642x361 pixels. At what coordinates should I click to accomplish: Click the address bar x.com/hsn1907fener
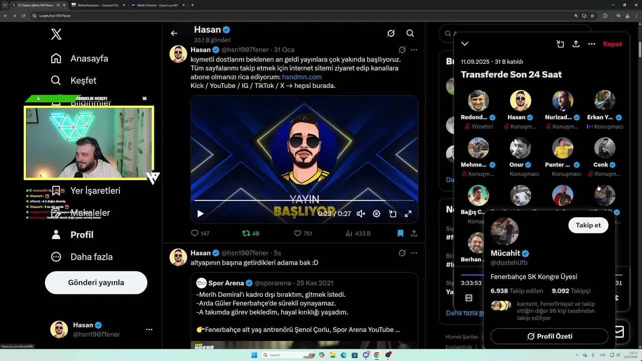(x=55, y=16)
